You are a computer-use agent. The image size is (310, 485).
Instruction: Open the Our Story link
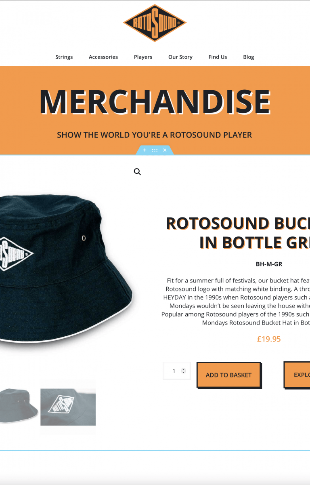coord(180,57)
